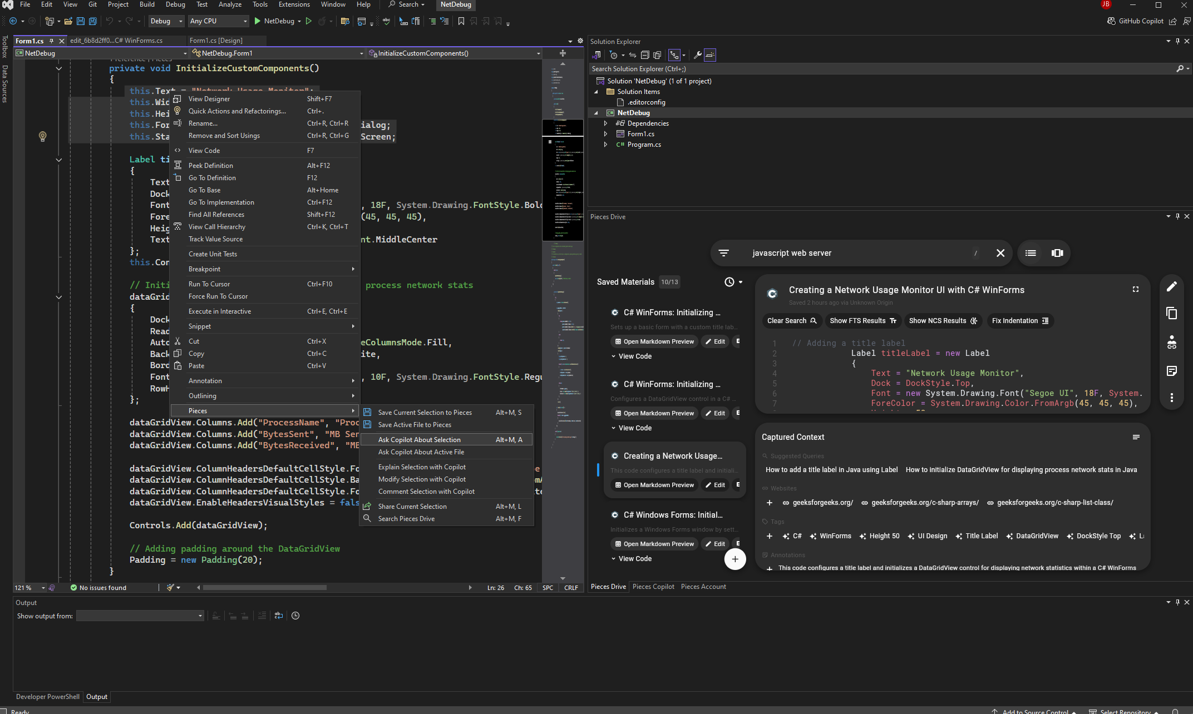This screenshot has height=714, width=1193.
Task: Switch to the Pieces Copilot tab
Action: tap(653, 587)
